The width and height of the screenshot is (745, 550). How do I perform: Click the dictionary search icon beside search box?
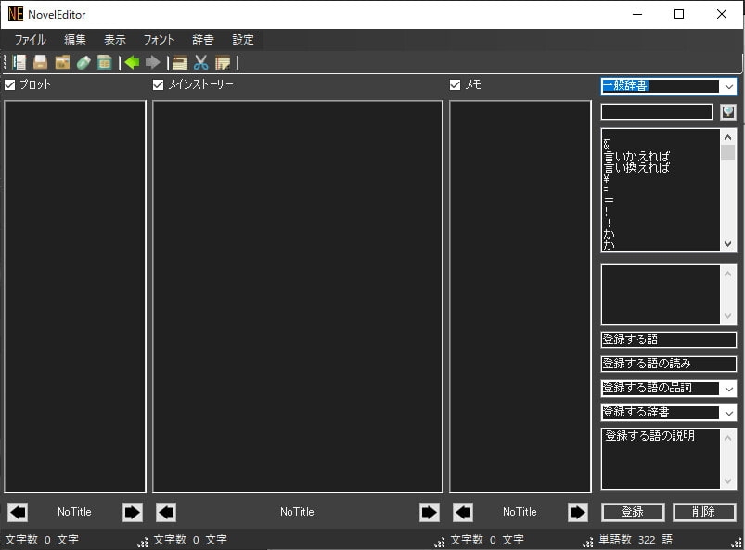(x=728, y=111)
